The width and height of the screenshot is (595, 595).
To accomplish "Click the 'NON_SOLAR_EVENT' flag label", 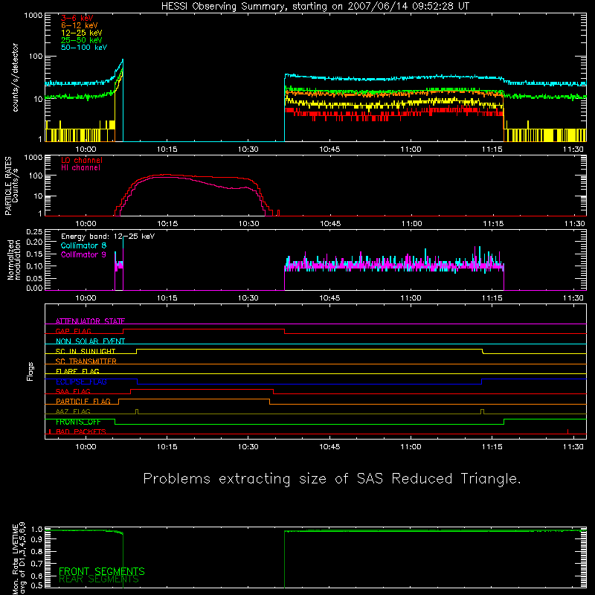I will point(90,341).
